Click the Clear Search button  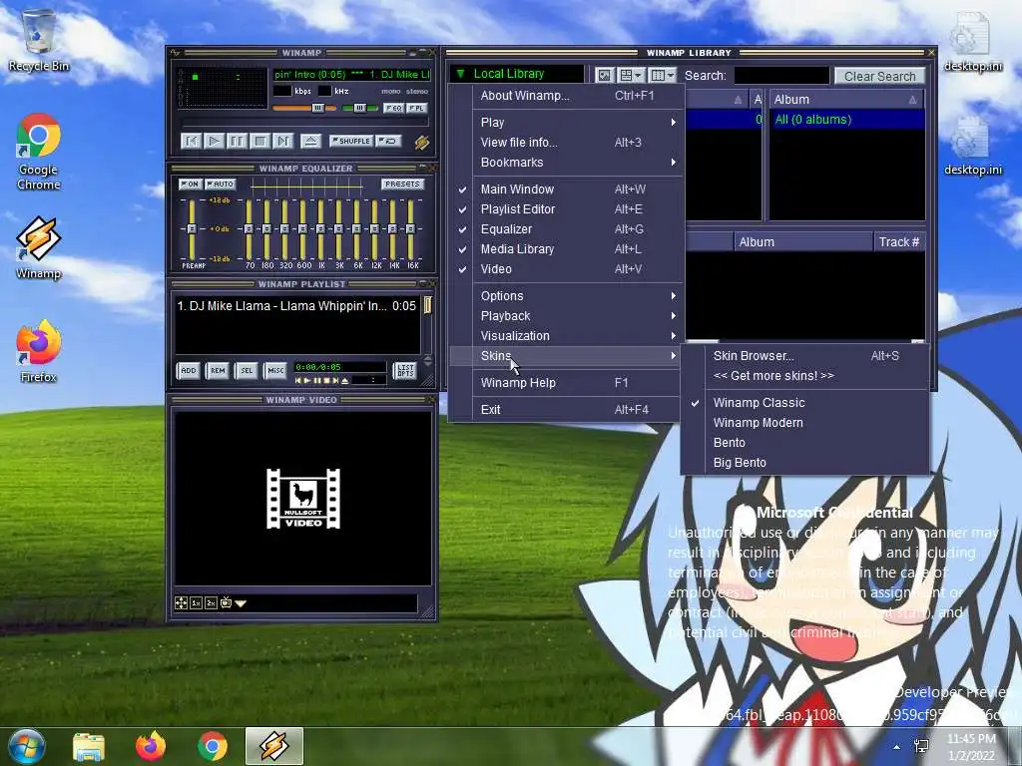click(x=880, y=76)
